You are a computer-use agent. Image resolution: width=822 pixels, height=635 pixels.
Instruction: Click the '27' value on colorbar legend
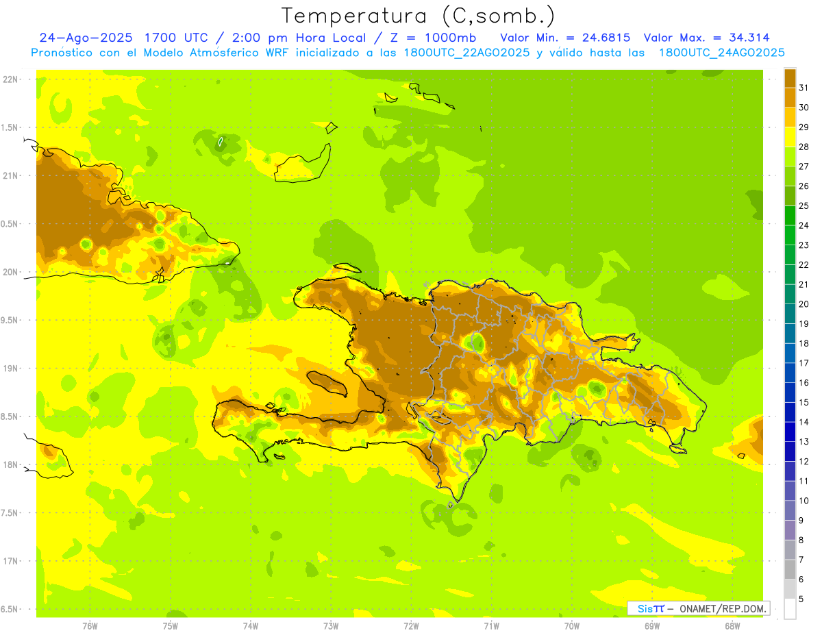(x=804, y=166)
